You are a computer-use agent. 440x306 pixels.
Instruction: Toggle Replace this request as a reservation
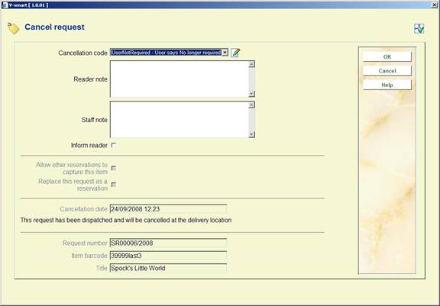pos(114,185)
